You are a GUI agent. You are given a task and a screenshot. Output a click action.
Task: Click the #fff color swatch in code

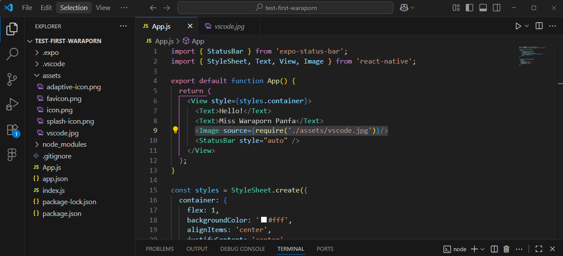tap(264, 220)
